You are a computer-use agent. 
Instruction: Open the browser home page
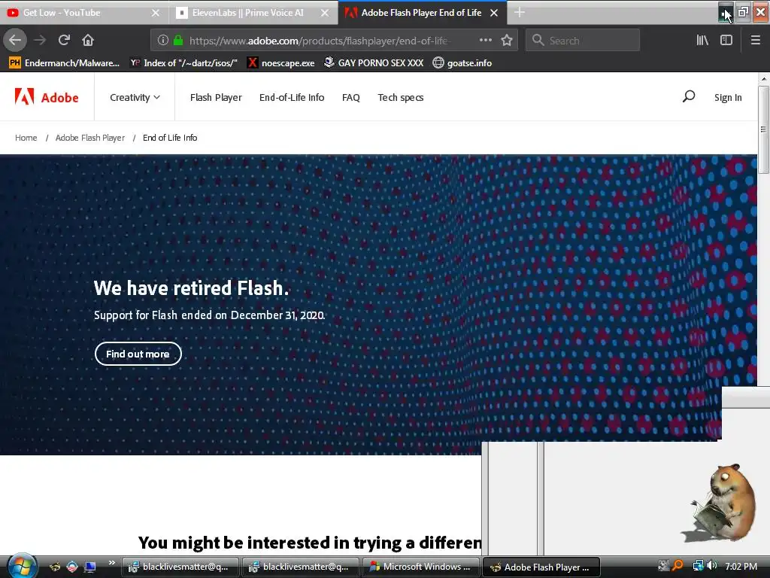click(88, 40)
